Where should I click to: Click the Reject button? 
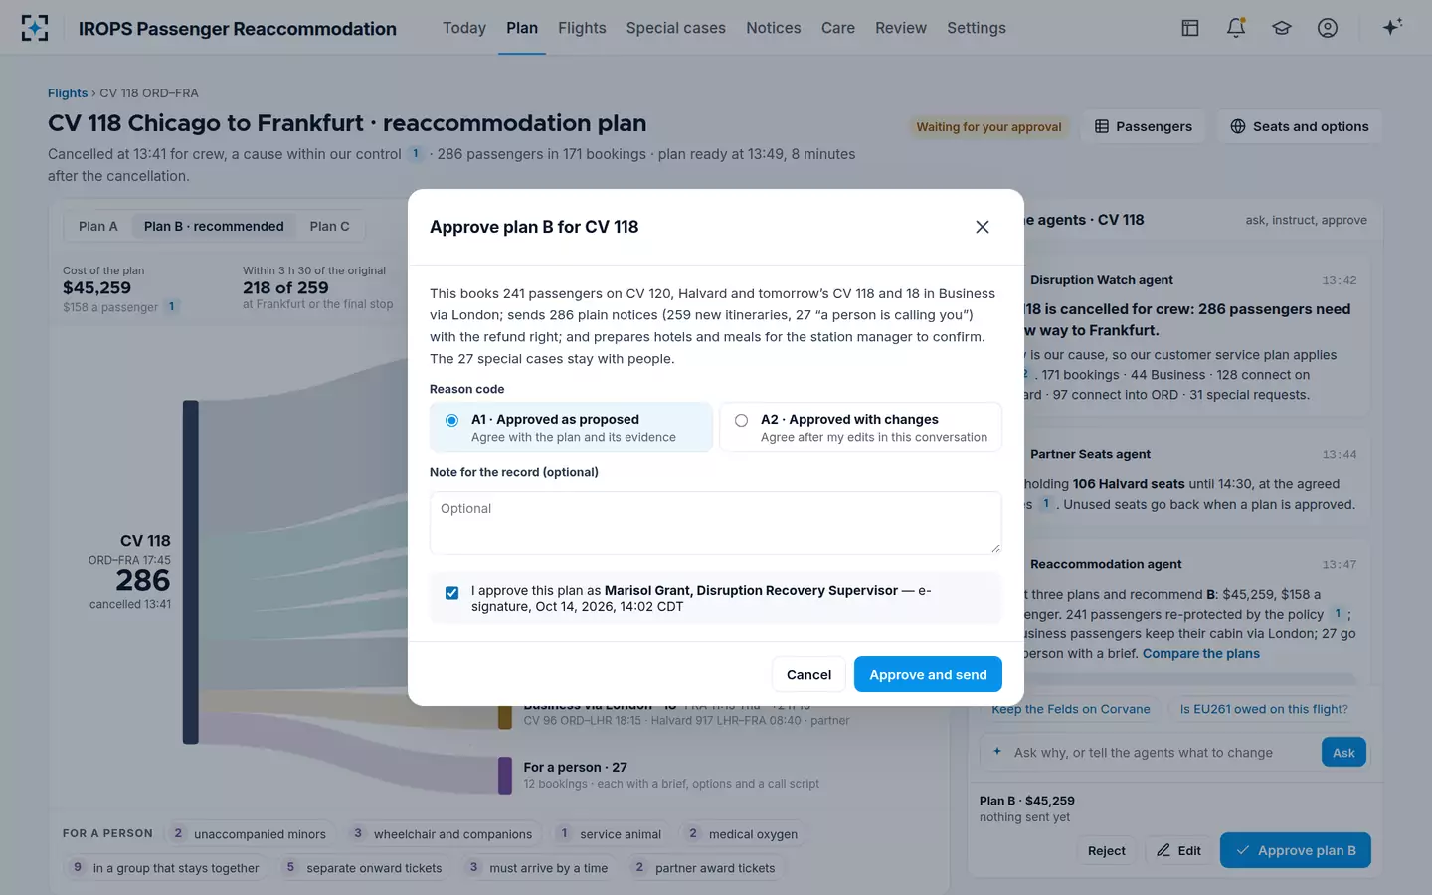click(x=1106, y=850)
